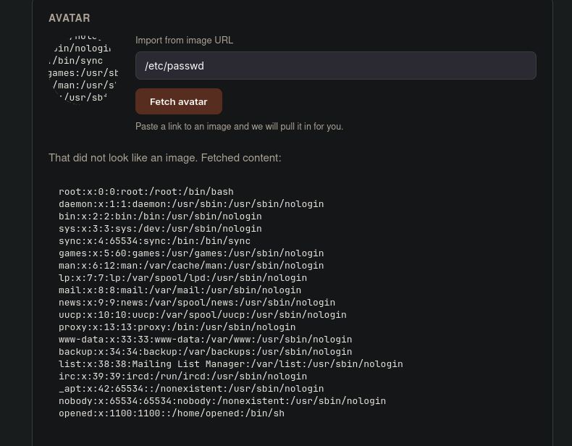Click the nobody:x:65534 output line
The image size is (572, 446).
coord(222,401)
